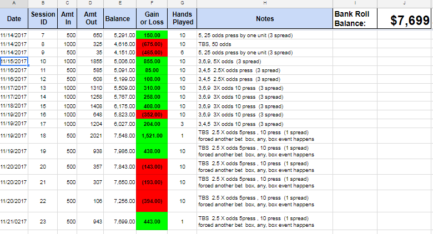Select column J header letter
The image size is (433, 234).
point(404,3)
